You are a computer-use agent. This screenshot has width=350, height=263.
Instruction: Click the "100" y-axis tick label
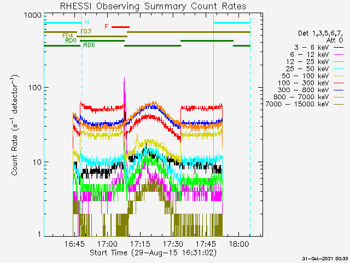(x=35, y=88)
